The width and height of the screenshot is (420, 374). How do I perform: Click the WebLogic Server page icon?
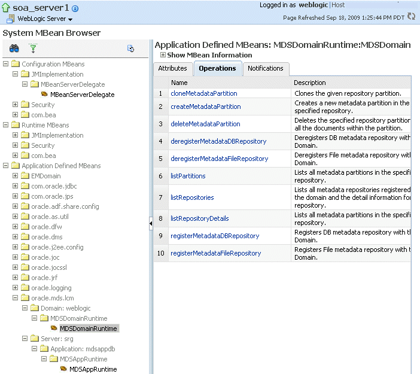coord(11,19)
